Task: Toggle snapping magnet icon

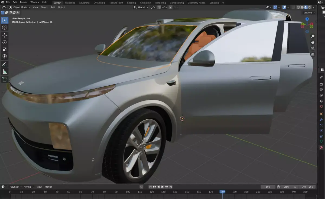Action: pos(159,7)
